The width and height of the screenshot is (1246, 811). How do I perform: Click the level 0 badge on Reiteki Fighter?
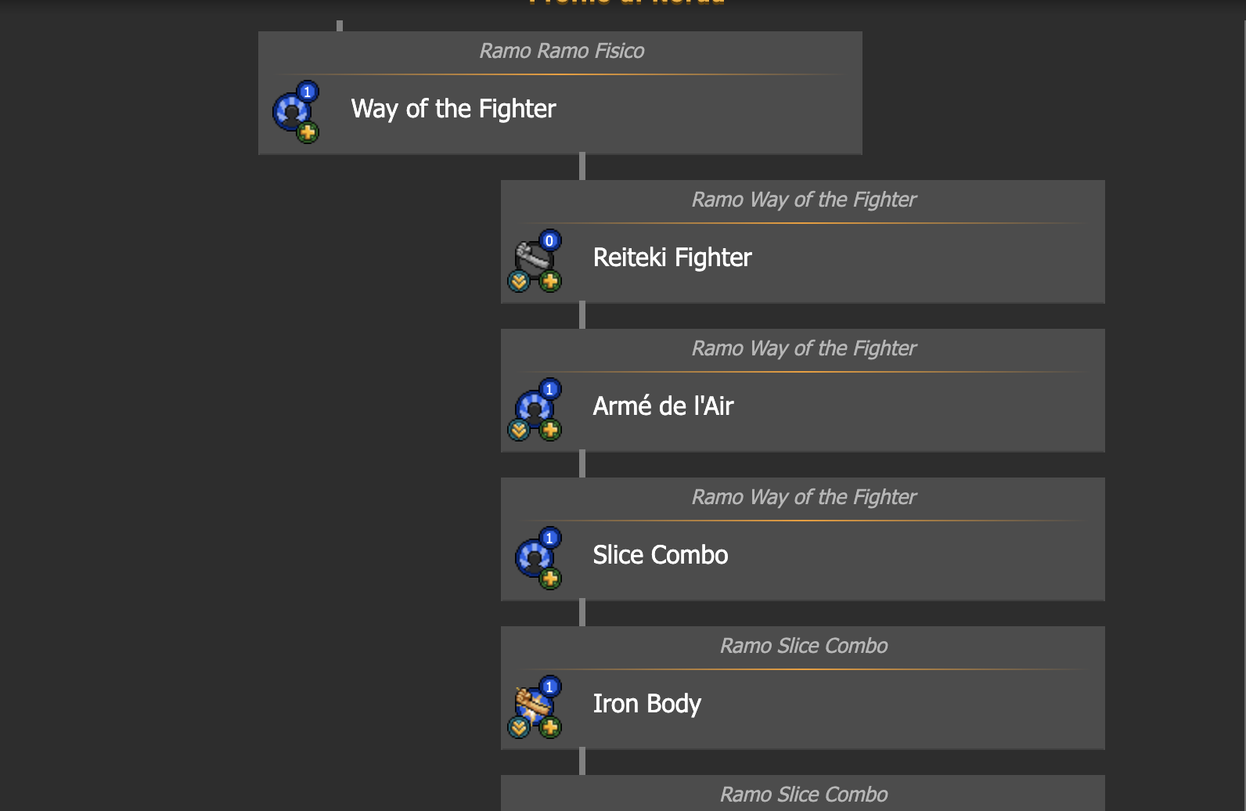tap(549, 240)
